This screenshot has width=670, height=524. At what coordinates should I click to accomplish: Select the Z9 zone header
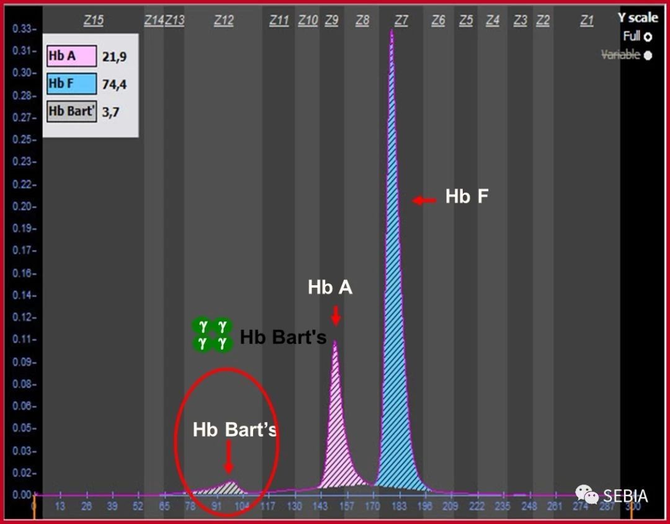tap(331, 20)
